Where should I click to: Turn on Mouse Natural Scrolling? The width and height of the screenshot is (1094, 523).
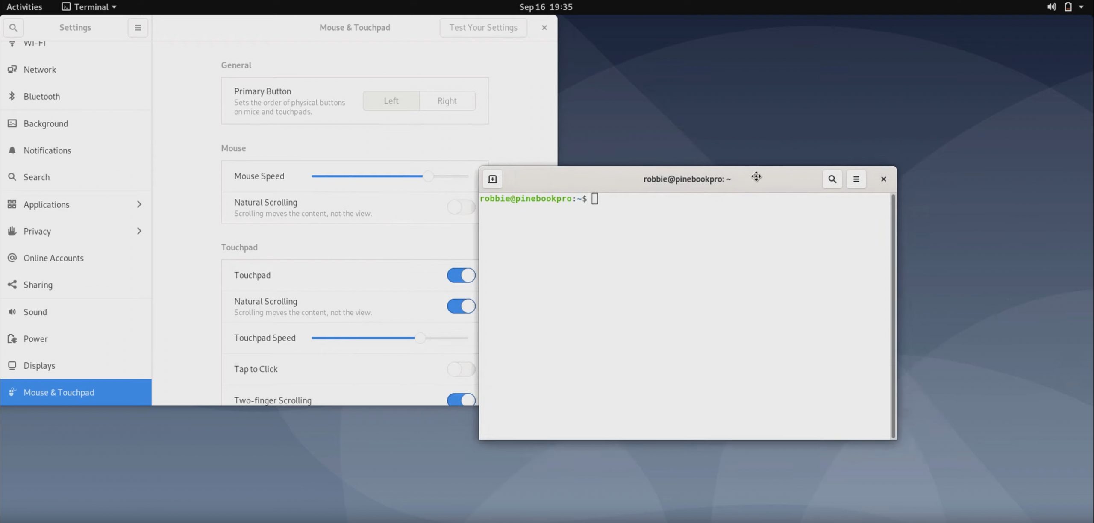461,207
